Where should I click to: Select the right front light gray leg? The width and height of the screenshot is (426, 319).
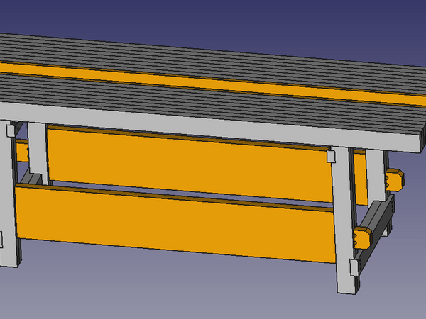coord(344,220)
